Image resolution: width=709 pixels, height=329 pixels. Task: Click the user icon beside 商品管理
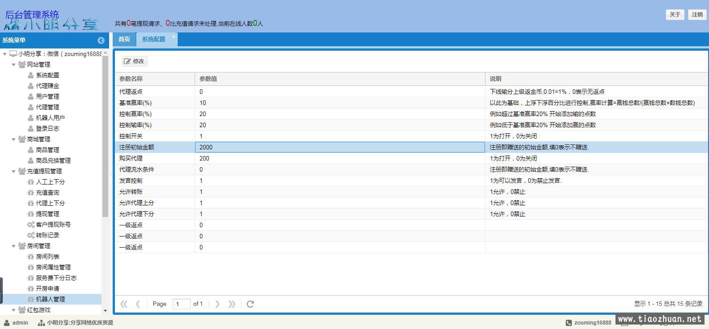click(31, 150)
